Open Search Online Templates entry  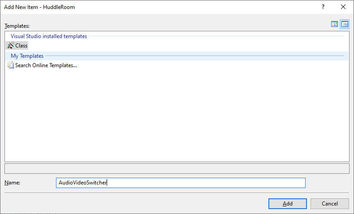(46, 65)
